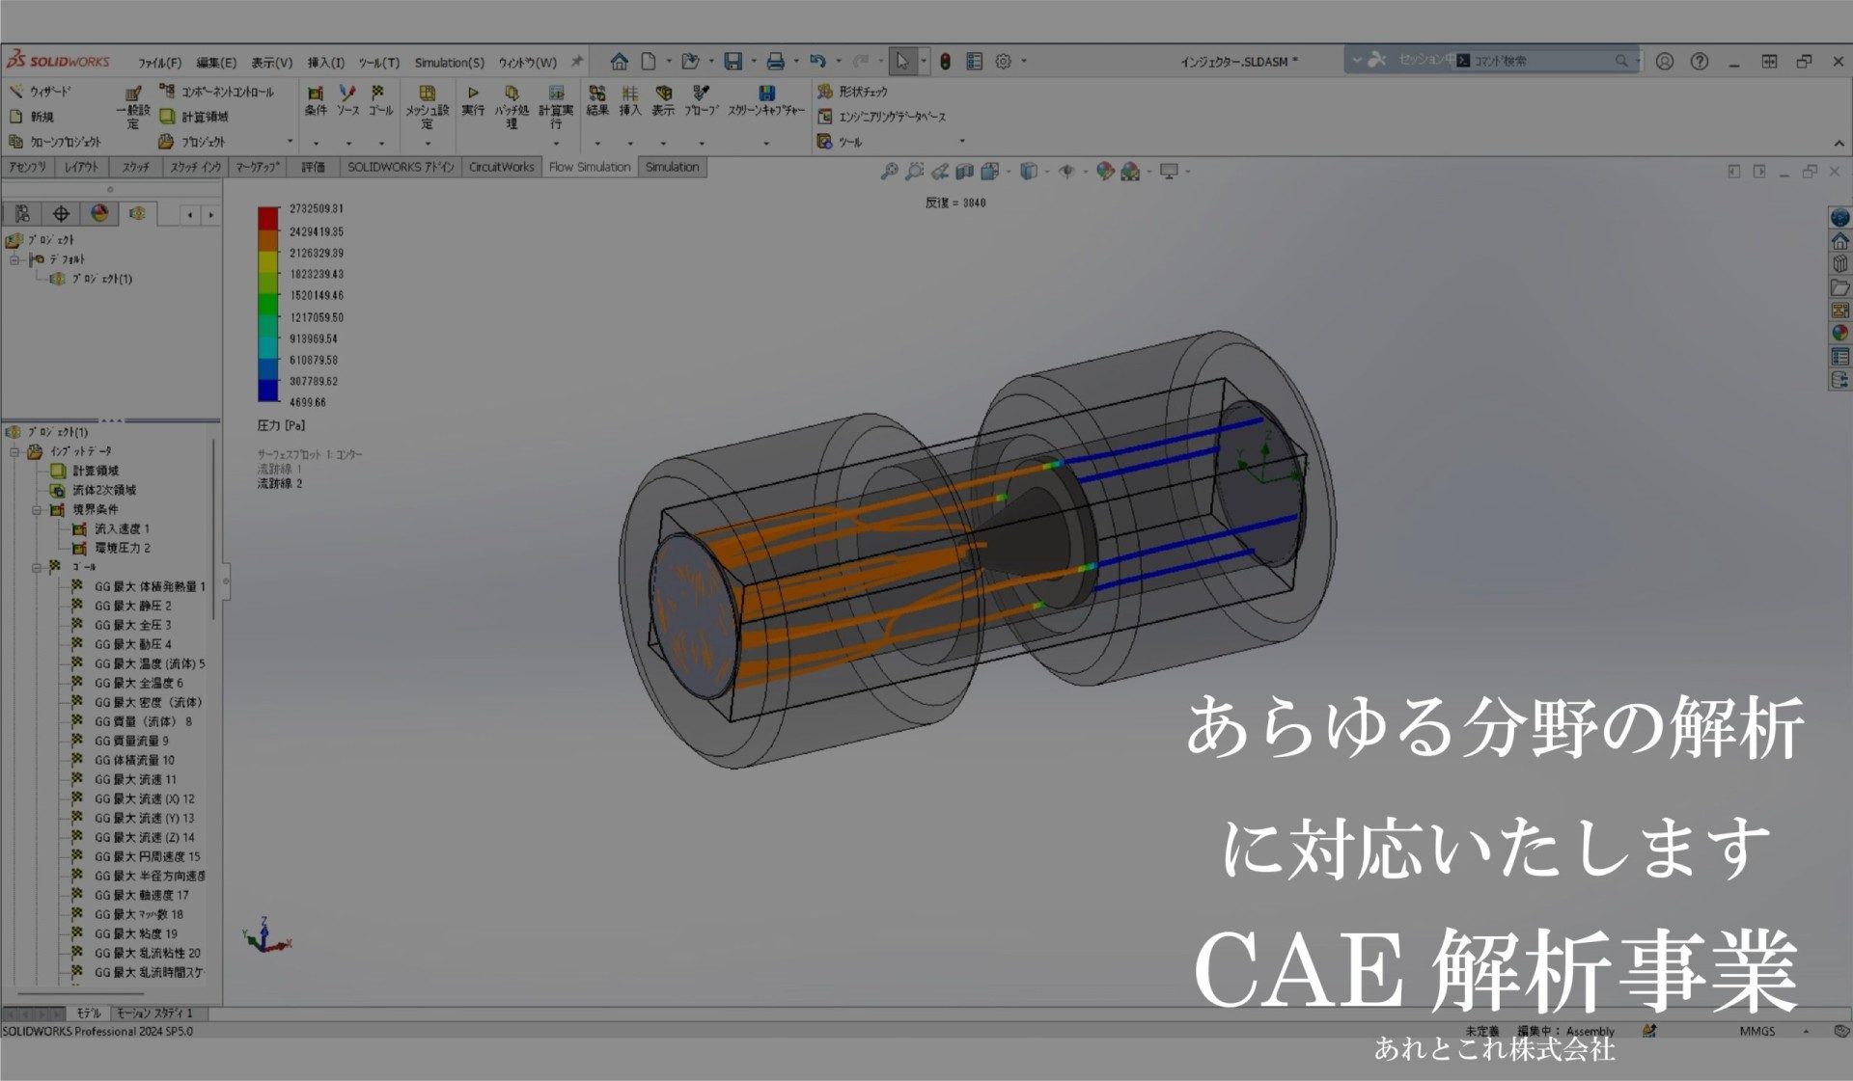Create a 新規 Flow Simulation project

click(x=32, y=117)
